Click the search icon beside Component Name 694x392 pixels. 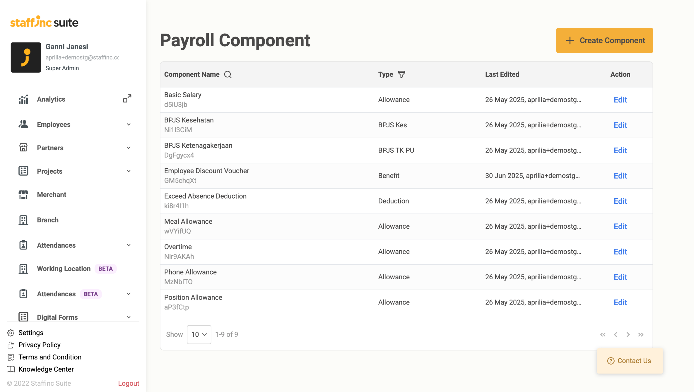(228, 74)
